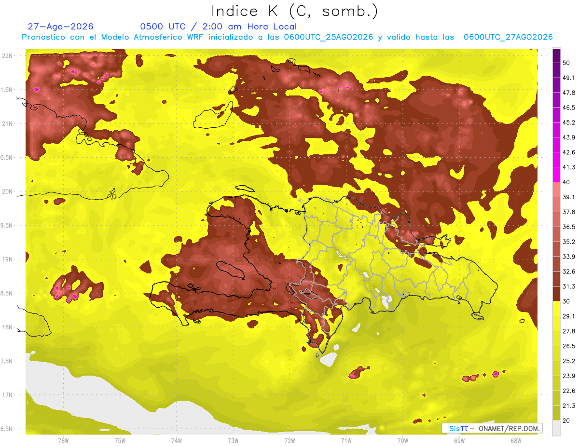This screenshot has height=447, width=579.
Task: Select the '18N' latitude axis label
Action: pyautogui.click(x=7, y=327)
